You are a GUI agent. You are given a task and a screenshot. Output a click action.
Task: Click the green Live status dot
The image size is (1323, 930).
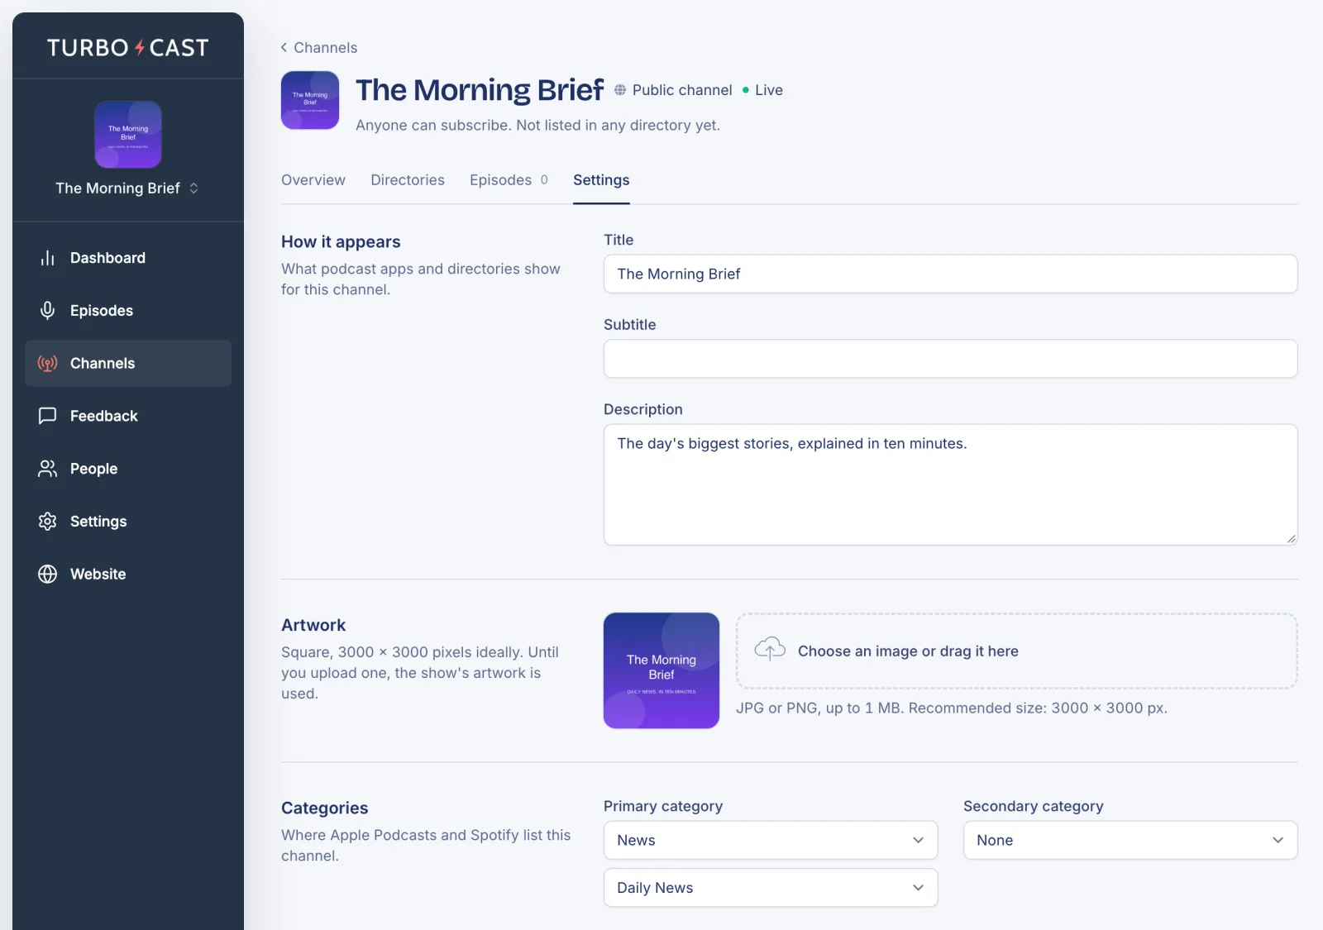tap(746, 90)
